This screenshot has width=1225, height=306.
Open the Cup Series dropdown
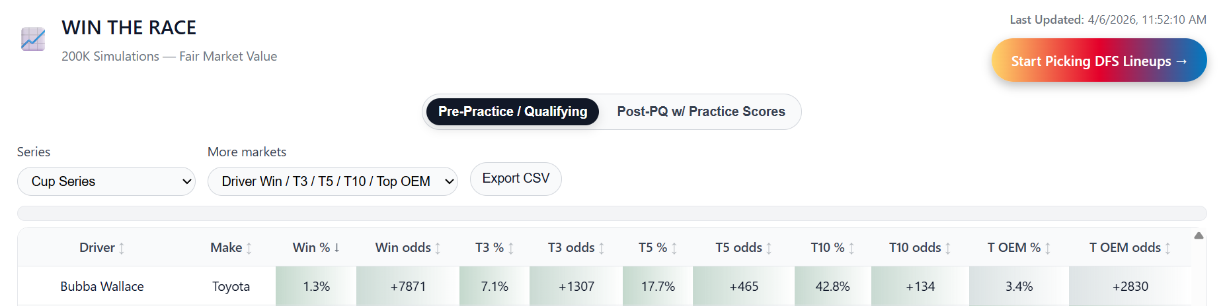tap(106, 181)
